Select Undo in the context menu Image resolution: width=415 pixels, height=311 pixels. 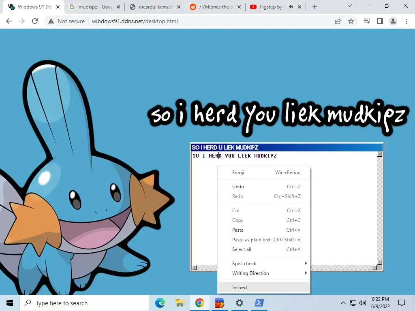(x=263, y=186)
